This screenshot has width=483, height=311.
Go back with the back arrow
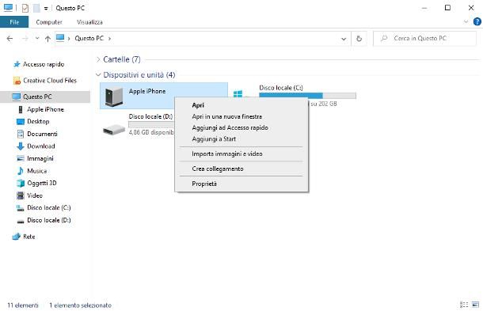click(x=10, y=39)
